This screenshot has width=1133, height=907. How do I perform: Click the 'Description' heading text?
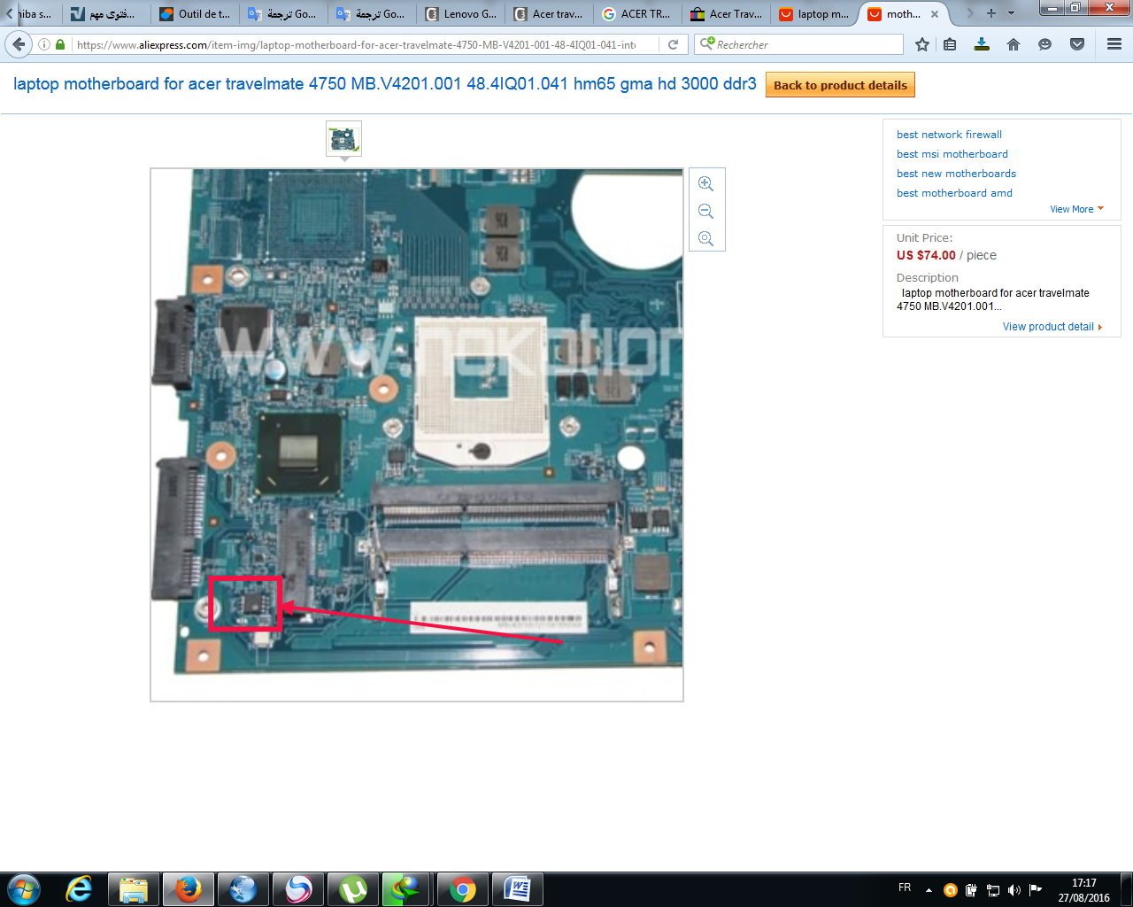pyautogui.click(x=928, y=277)
